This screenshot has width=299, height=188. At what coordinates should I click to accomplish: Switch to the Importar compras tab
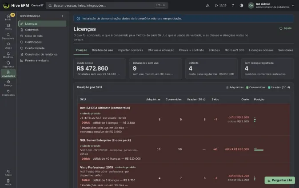[130, 50]
